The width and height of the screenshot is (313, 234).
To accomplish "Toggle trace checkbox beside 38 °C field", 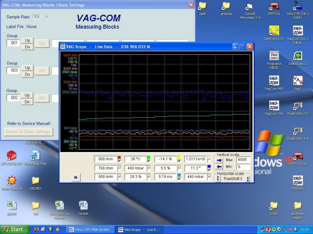I will [148, 161].
